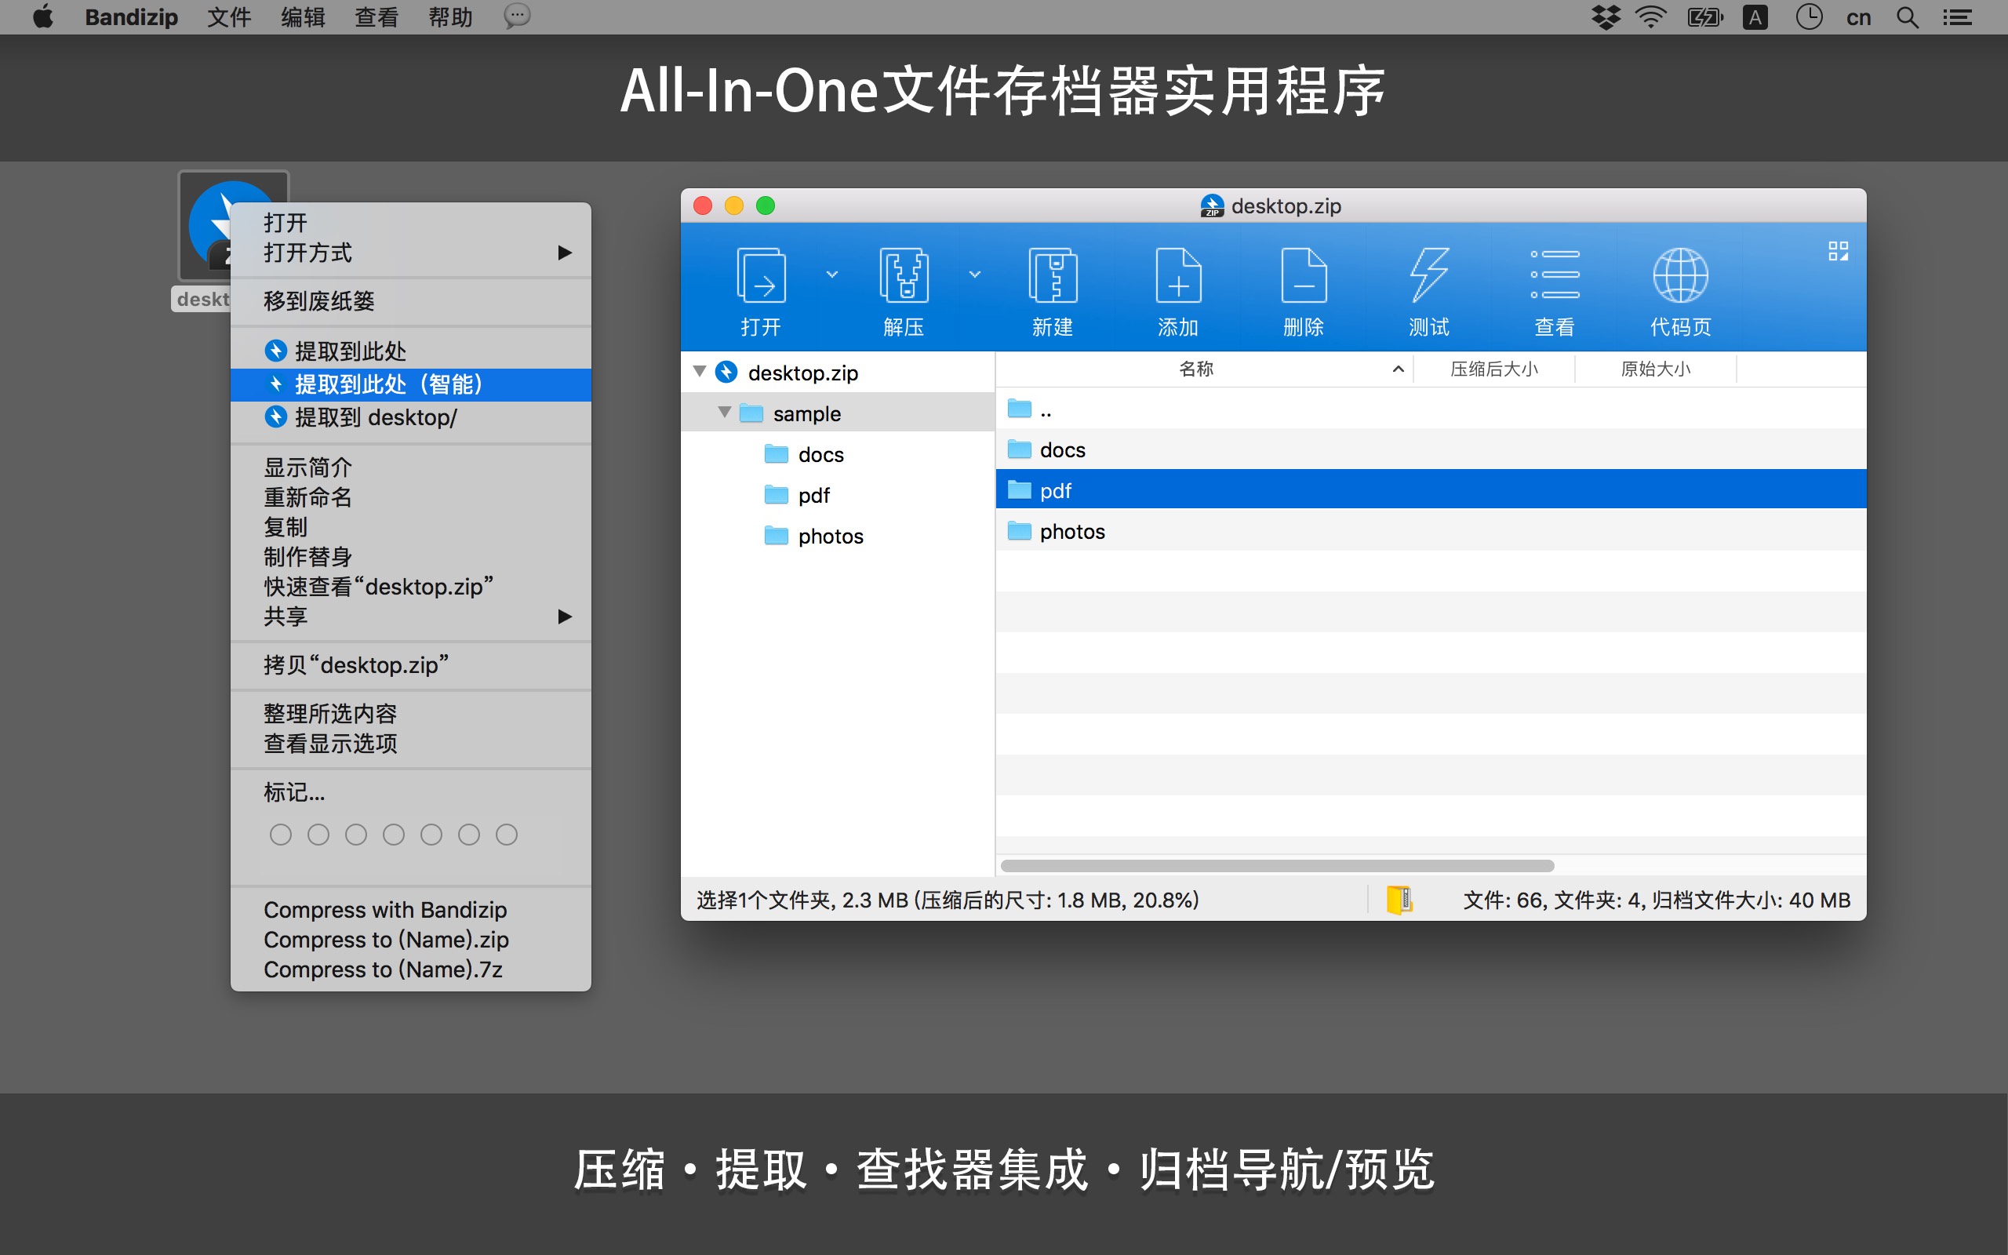
Task: Click Compress to (Name).7z entry
Action: tap(383, 969)
